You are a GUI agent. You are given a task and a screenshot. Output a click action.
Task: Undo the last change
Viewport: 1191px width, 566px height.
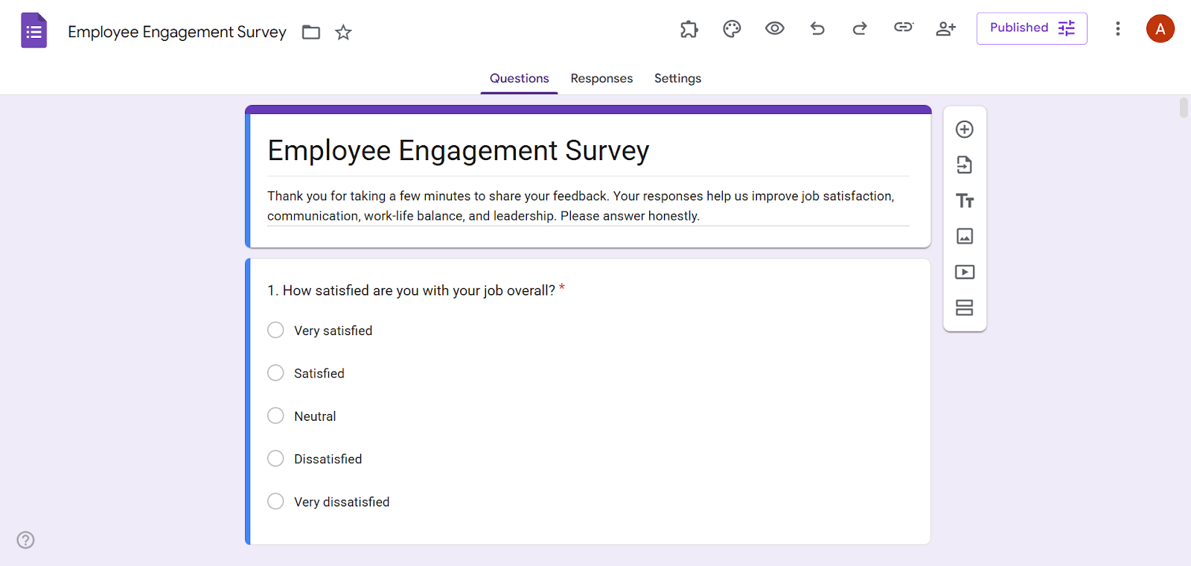click(817, 28)
